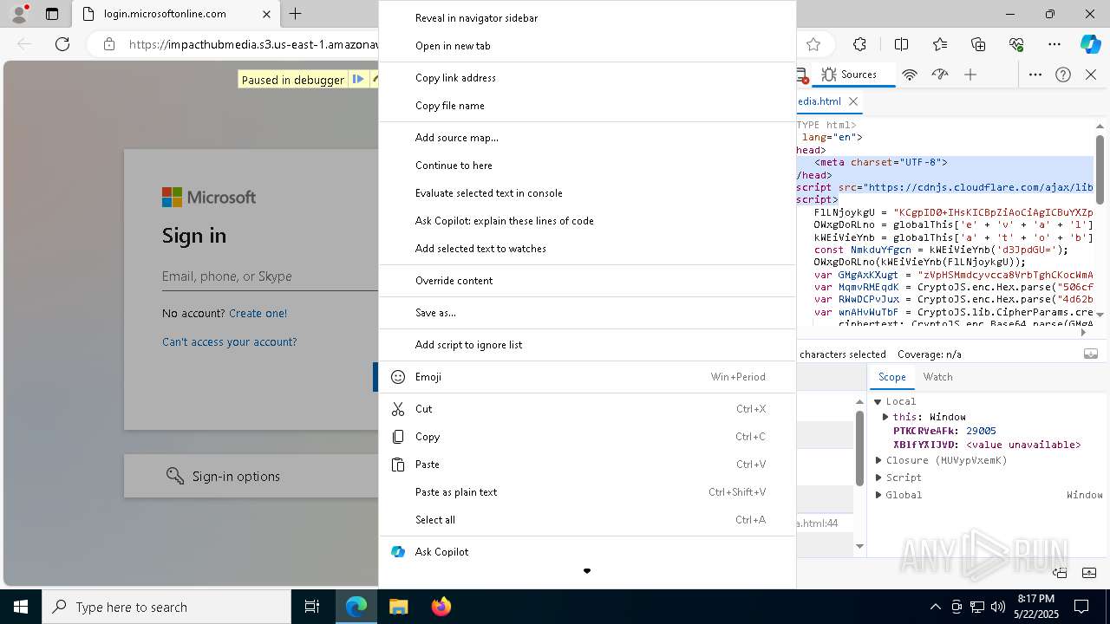Screen dimensions: 1110x624
Task: Open Emoji picker menu entry
Action: tap(587, 377)
